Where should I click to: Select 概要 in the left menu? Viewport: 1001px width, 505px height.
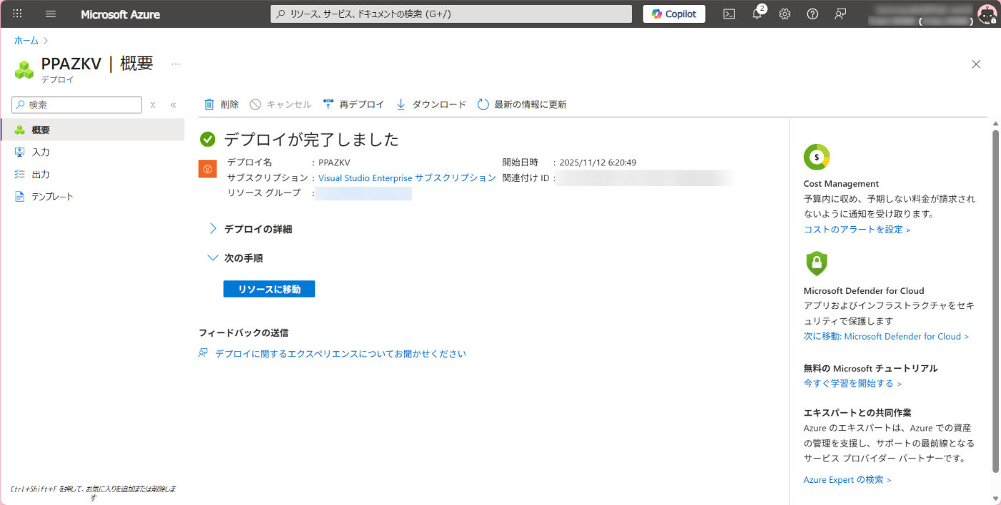[92, 129]
